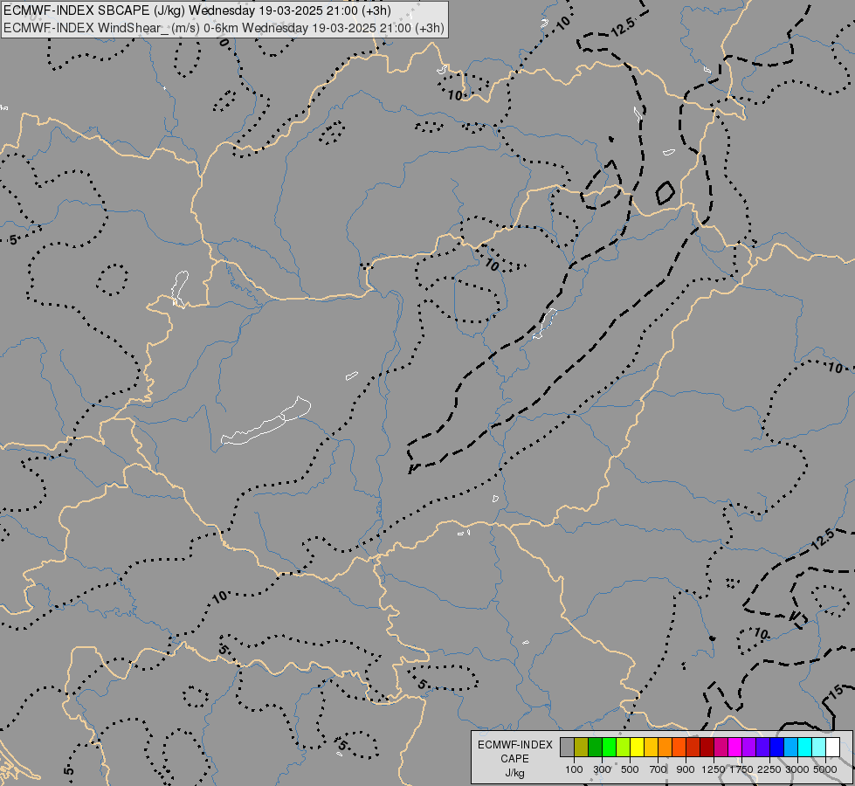Screen dimensions: 855x786
Task: Click the WindShear 0-6km title line
Action: 224,27
